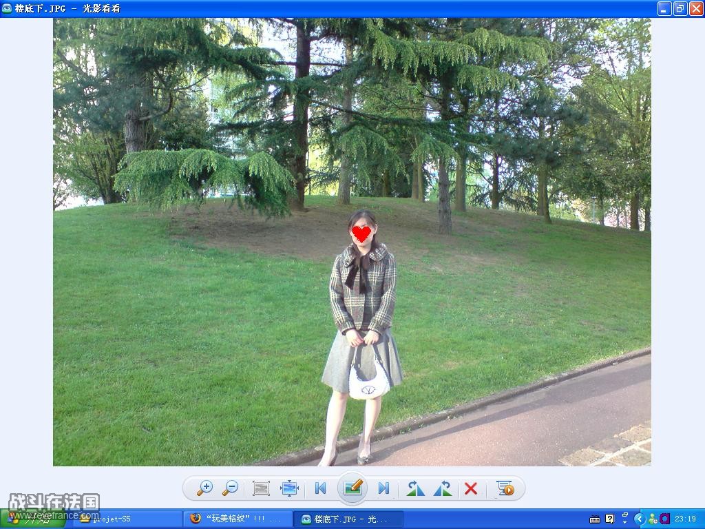Screen dimensions: 705x529
Task: Go to the next image
Action: (383, 488)
